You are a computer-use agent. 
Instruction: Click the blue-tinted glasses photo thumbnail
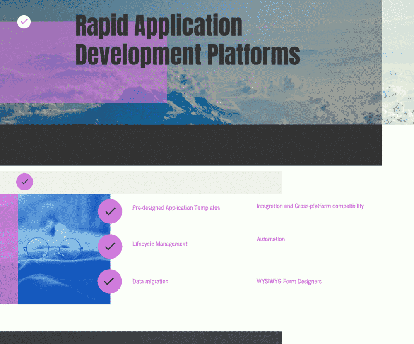pyautogui.click(x=62, y=248)
